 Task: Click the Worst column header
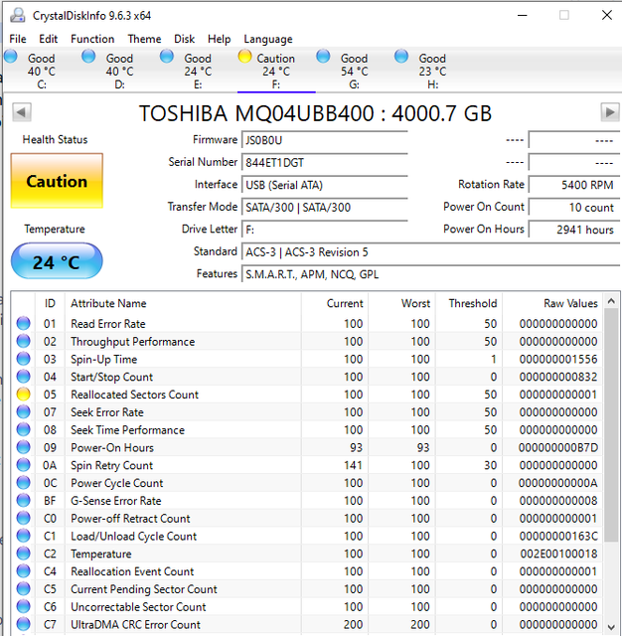coord(401,303)
